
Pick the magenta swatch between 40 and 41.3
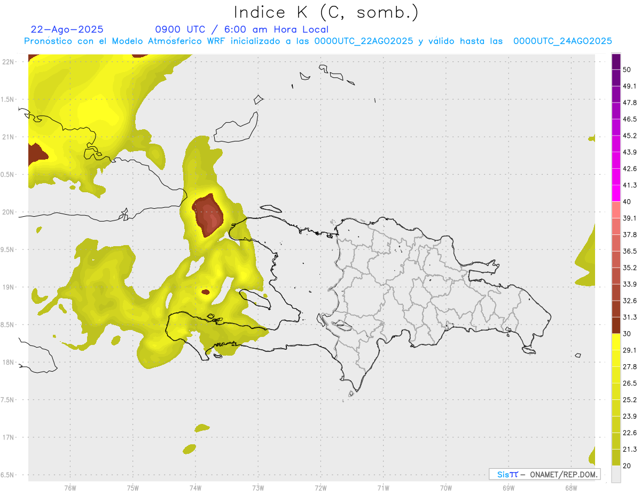pos(616,193)
